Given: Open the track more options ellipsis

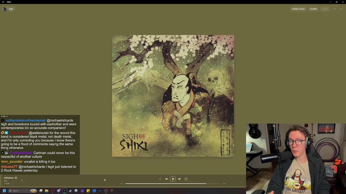Looking at the screenshot, I should click(x=25, y=181).
